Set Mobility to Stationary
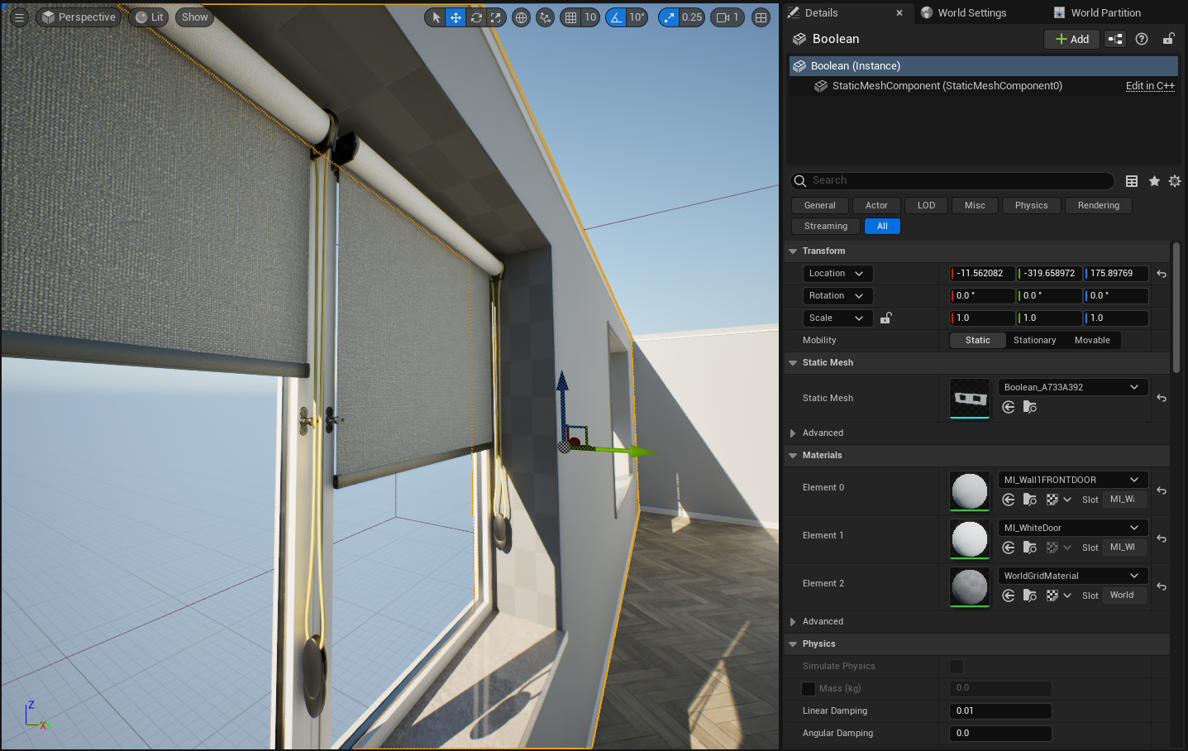Image resolution: width=1188 pixels, height=751 pixels. tap(1034, 341)
